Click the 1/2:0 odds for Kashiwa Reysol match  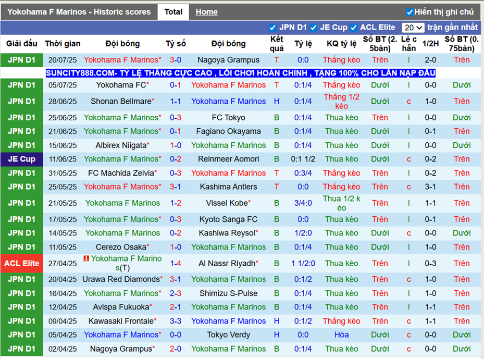tap(303, 233)
